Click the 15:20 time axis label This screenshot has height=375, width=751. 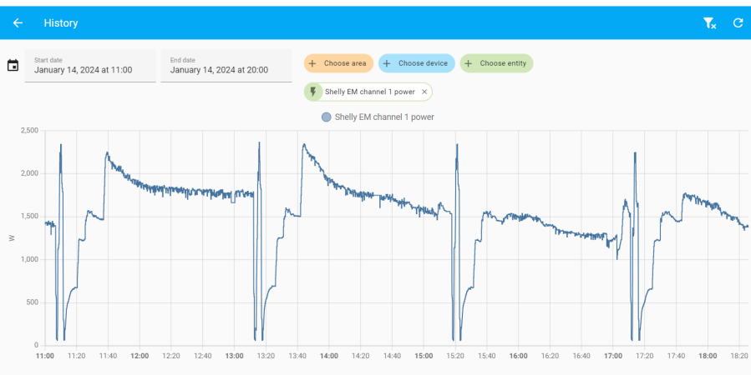point(455,356)
